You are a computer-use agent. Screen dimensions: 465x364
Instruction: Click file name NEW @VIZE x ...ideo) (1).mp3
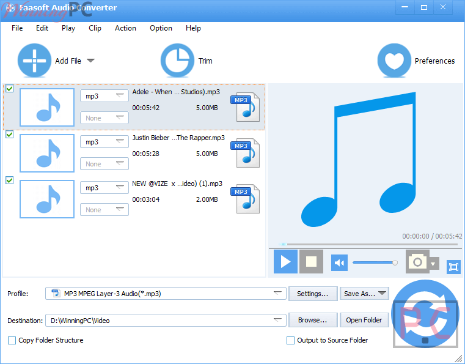coord(177,184)
